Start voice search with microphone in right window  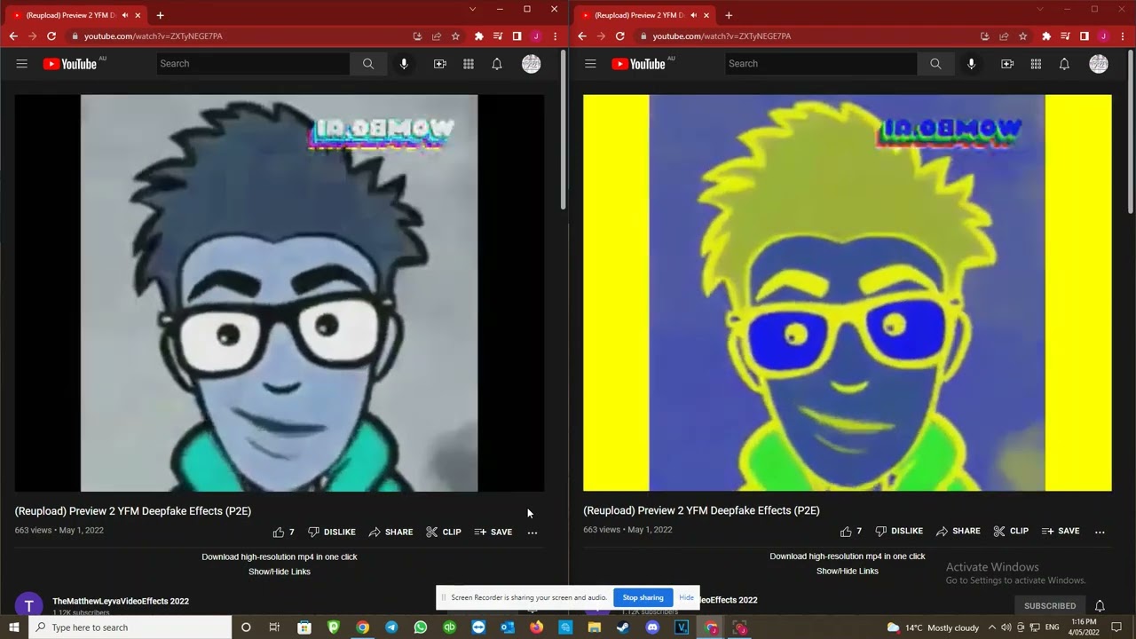[971, 64]
